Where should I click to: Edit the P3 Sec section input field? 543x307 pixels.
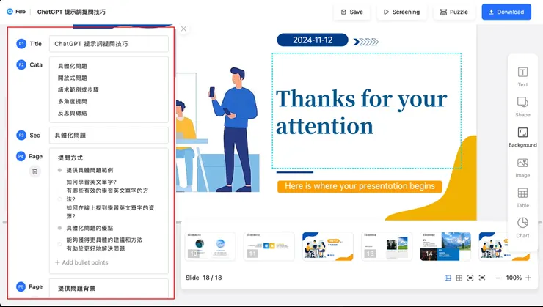109,135
